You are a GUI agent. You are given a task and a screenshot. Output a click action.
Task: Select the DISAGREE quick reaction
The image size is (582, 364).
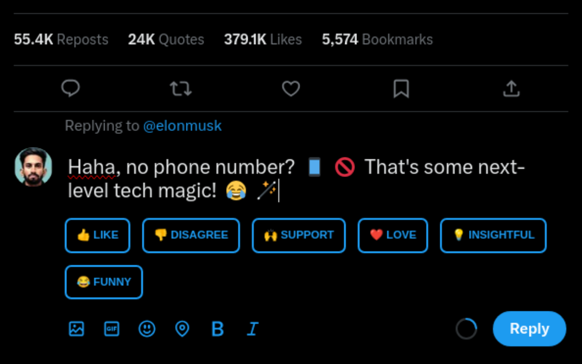(x=191, y=235)
